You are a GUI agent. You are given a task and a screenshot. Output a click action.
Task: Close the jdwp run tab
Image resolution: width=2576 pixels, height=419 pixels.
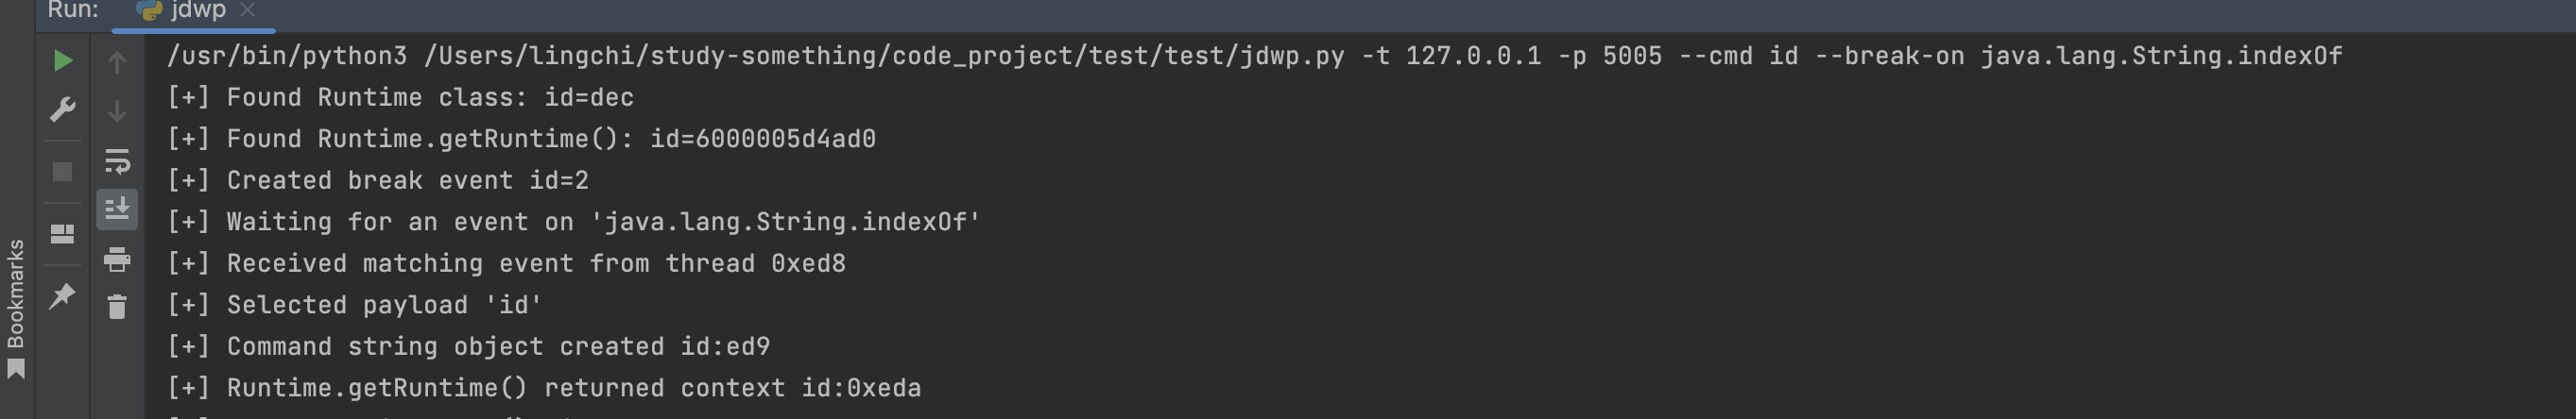248,10
